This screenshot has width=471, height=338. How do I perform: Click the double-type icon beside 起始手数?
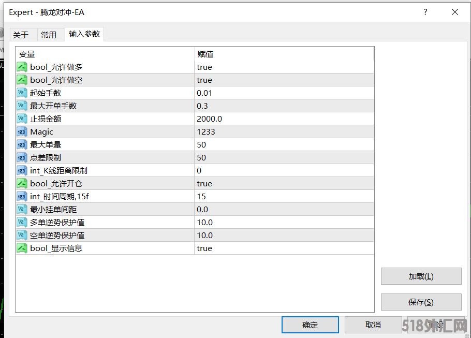pyautogui.click(x=22, y=93)
